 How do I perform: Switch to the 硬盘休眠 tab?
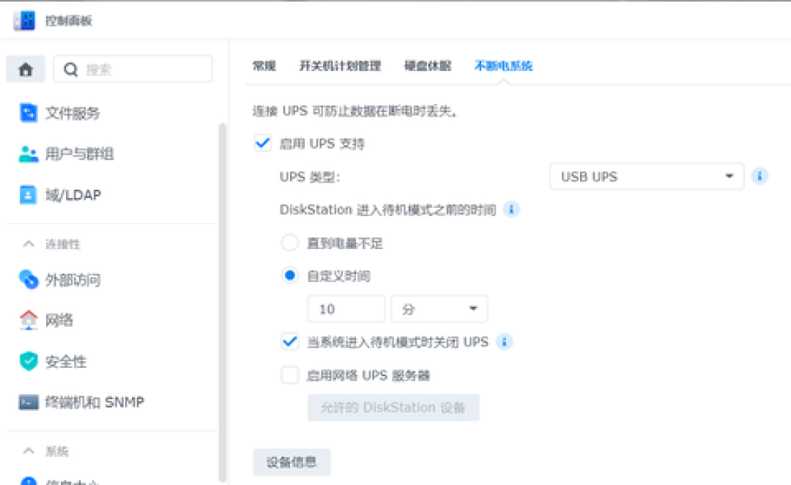(428, 66)
